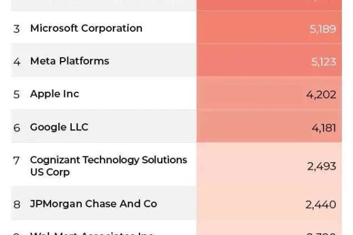Select rank number 6
Viewport: 353px width, 235px height.
tap(16, 127)
